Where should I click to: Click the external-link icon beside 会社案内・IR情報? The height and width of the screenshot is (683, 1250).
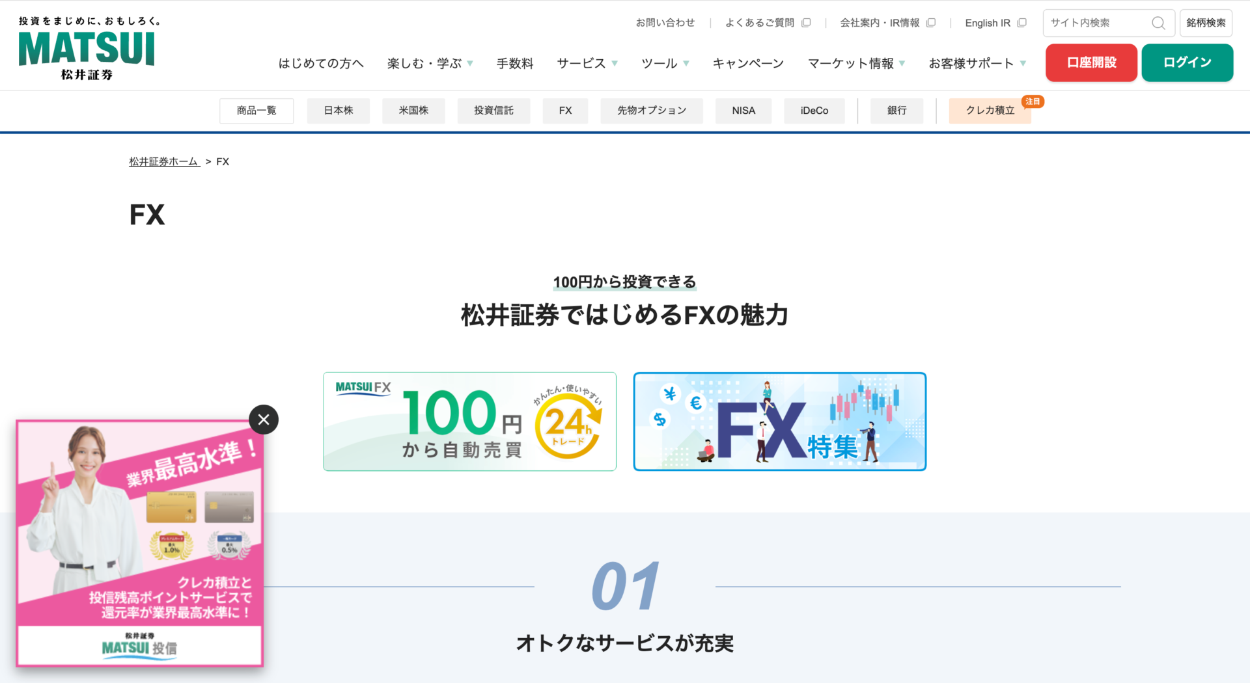(931, 23)
